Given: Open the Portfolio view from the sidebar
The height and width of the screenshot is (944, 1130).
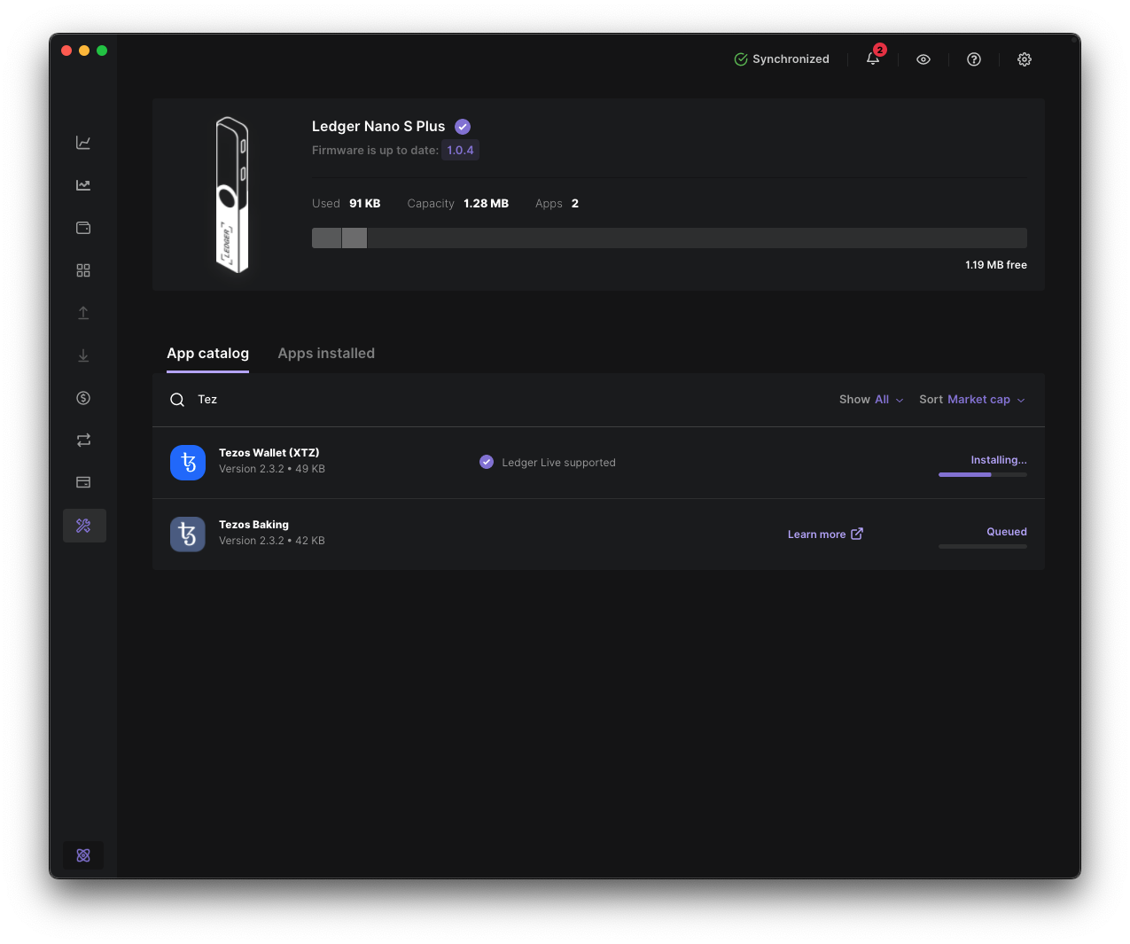Looking at the screenshot, I should click(x=83, y=142).
